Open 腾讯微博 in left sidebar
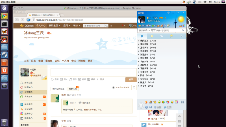 click(x=29, y=104)
